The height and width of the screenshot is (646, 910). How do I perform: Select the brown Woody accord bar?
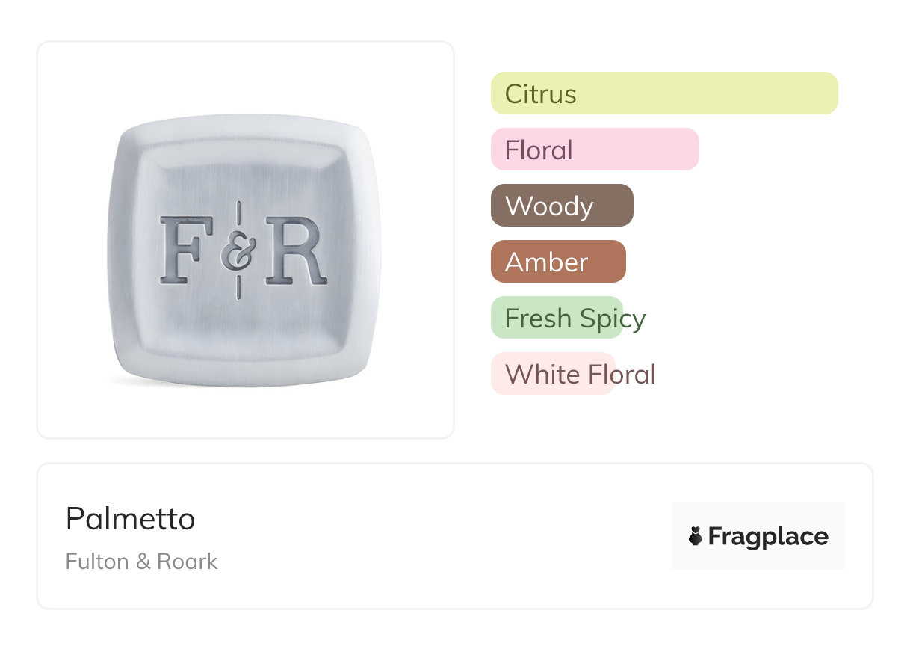coord(561,206)
